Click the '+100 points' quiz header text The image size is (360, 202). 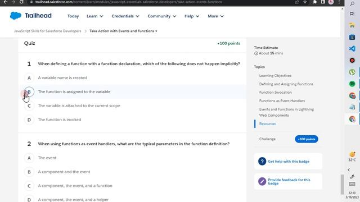click(229, 43)
